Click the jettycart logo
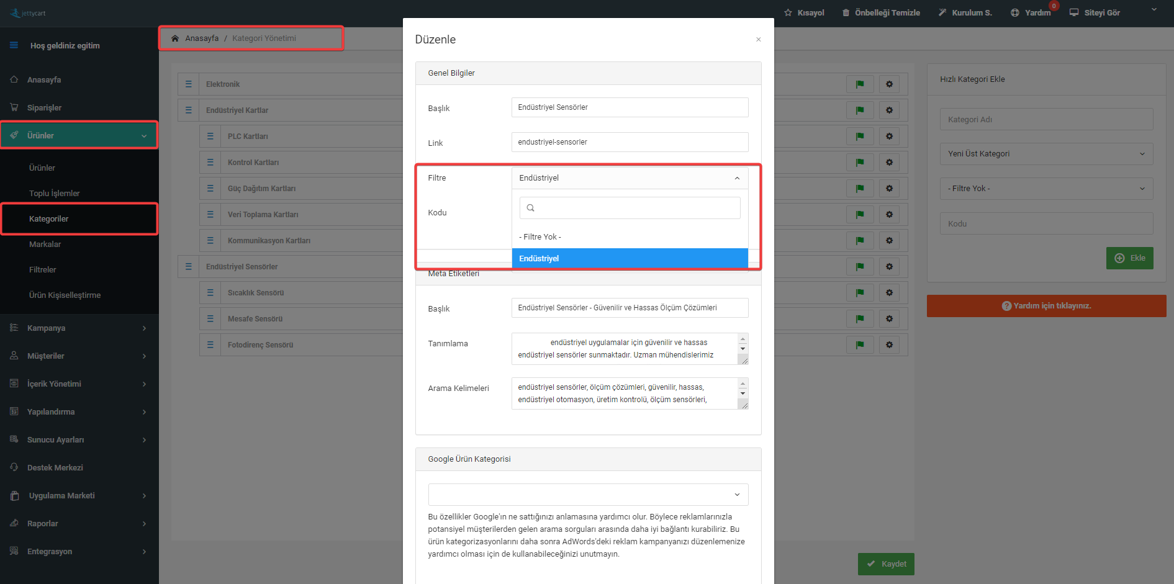The height and width of the screenshot is (584, 1174). [x=28, y=13]
